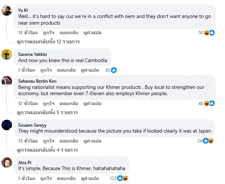225x184 pixels.
Task: Open the Sahanau Bertin Keo name link
Action: click(37, 81)
